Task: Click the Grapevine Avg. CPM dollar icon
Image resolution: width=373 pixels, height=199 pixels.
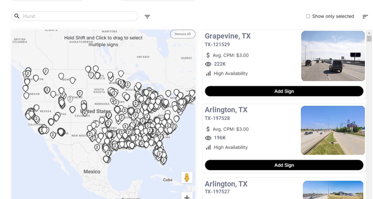Action: click(208, 55)
